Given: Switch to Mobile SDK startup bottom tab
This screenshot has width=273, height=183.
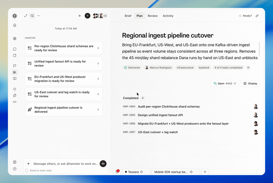Looking at the screenshot, I should [176, 172].
